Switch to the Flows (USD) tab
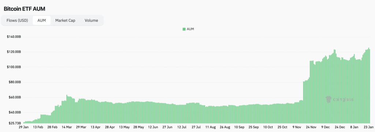 [x=17, y=20]
